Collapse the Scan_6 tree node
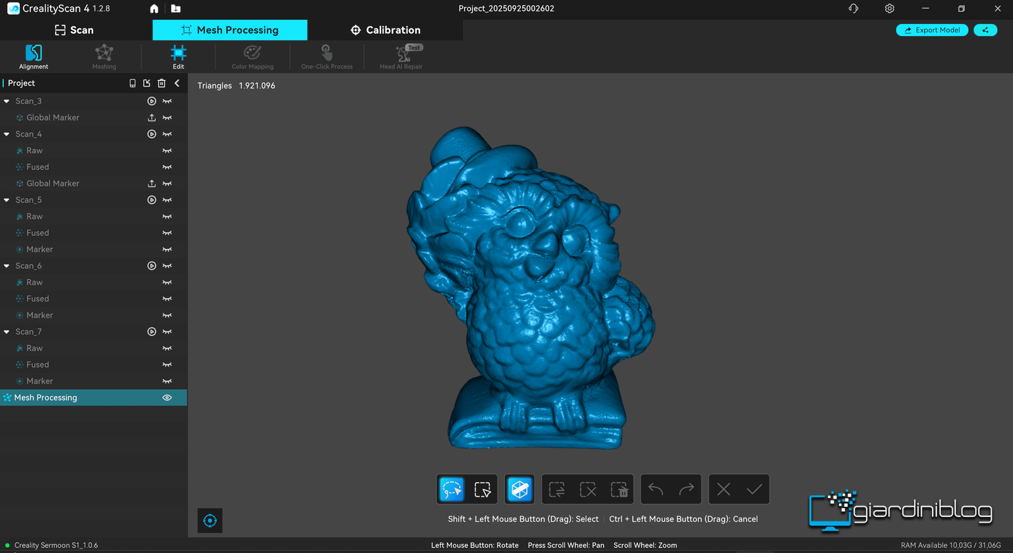This screenshot has width=1013, height=553. click(x=7, y=266)
